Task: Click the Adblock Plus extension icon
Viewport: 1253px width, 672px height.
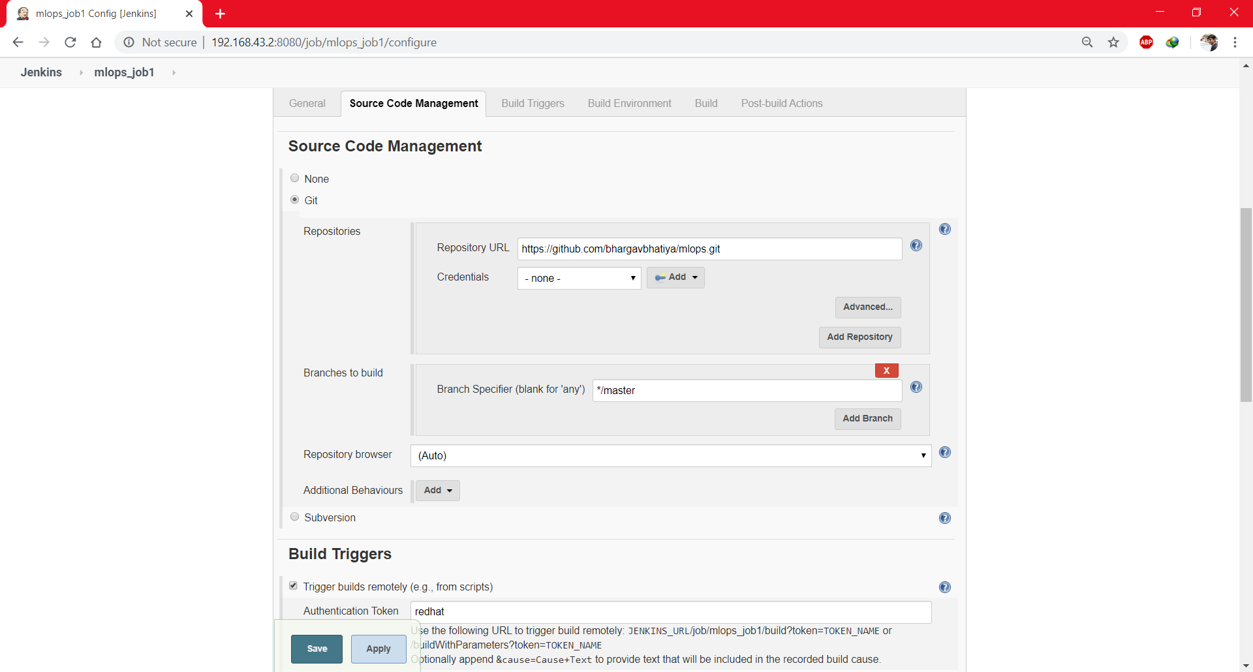Action: (x=1146, y=42)
